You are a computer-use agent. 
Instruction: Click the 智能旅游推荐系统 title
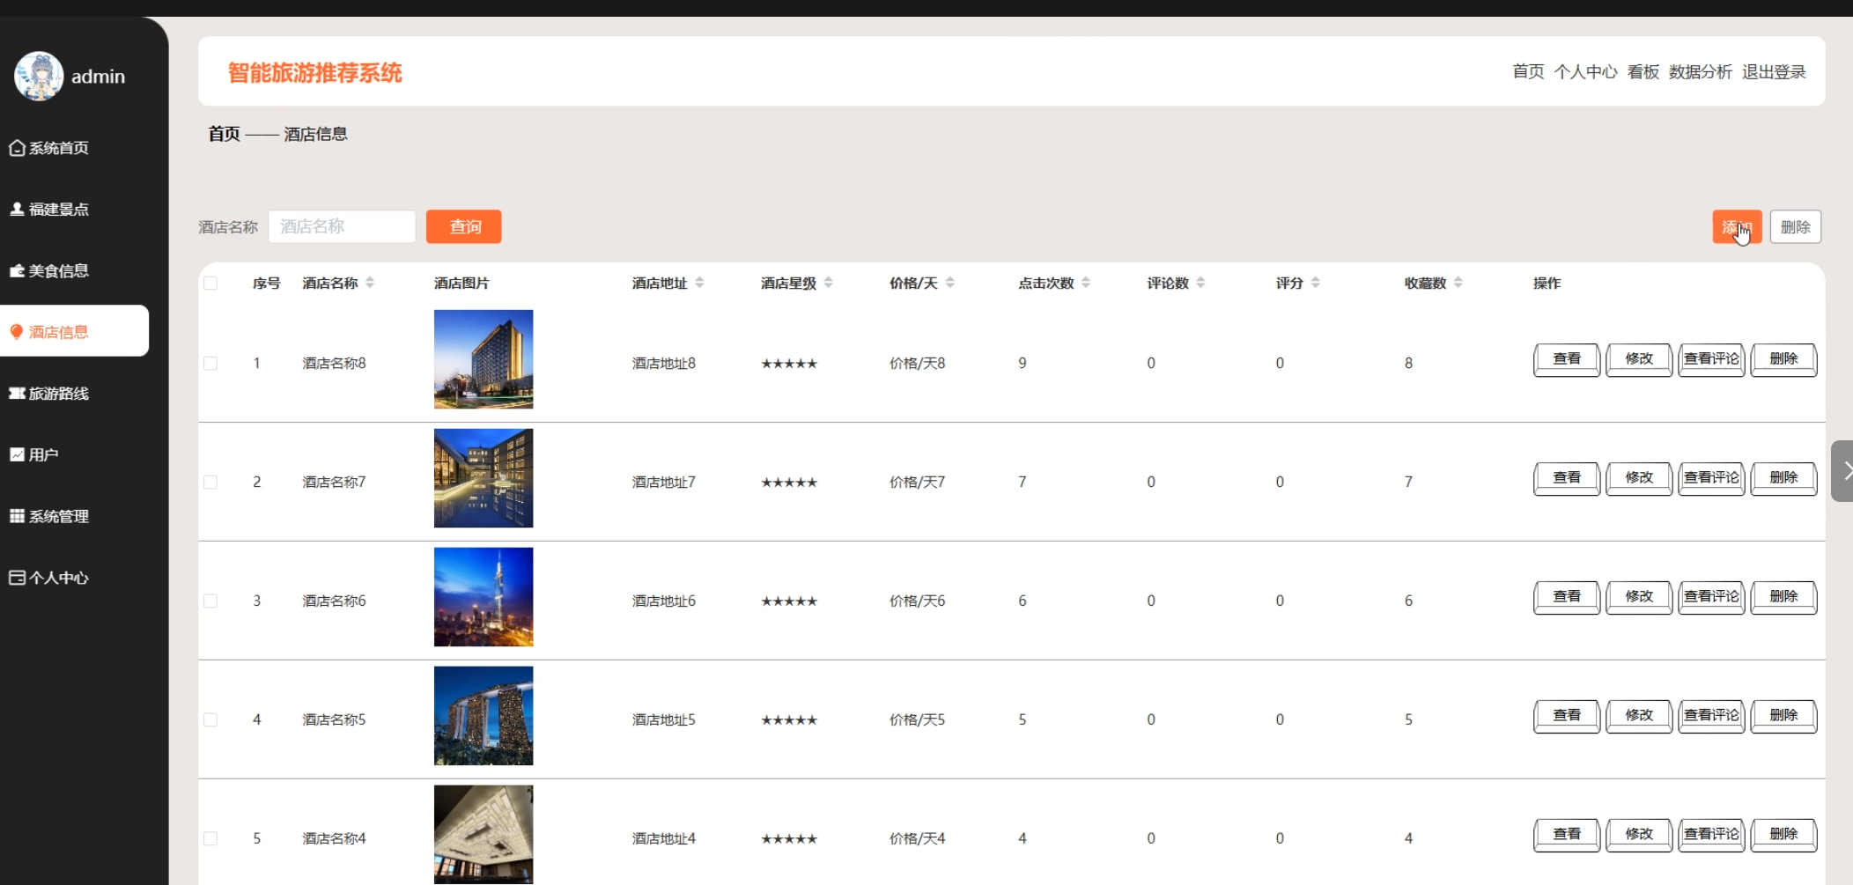314,72
